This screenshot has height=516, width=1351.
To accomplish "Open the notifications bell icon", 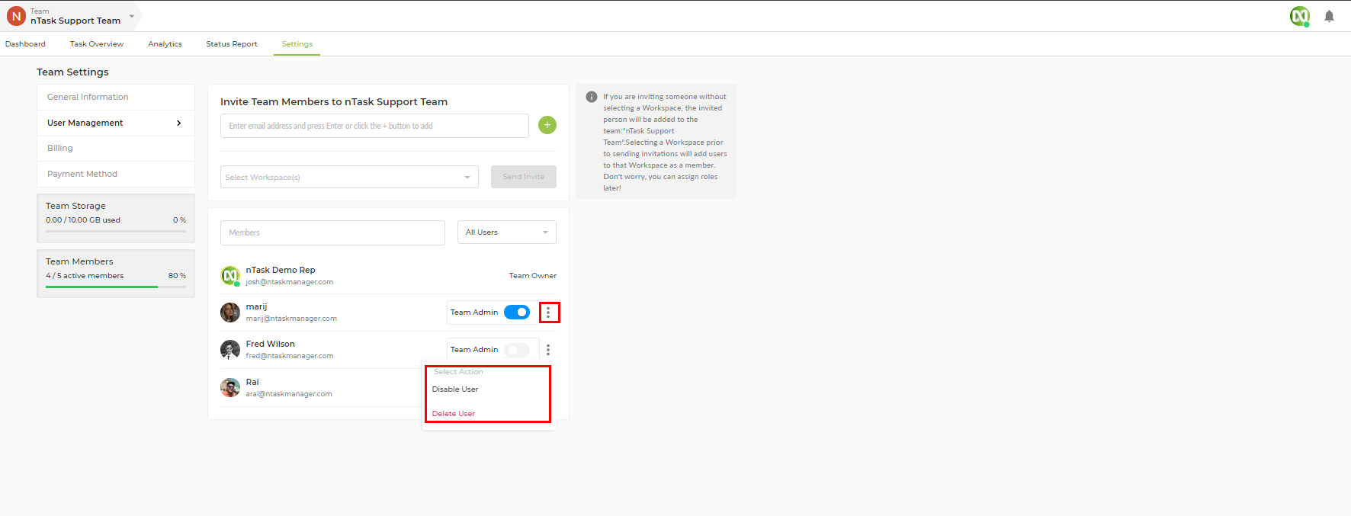I will coord(1329,16).
